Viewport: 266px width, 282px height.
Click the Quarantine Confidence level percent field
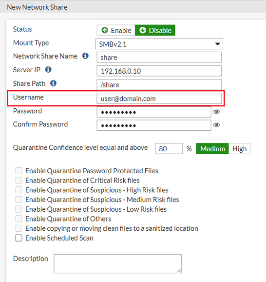(x=169, y=148)
